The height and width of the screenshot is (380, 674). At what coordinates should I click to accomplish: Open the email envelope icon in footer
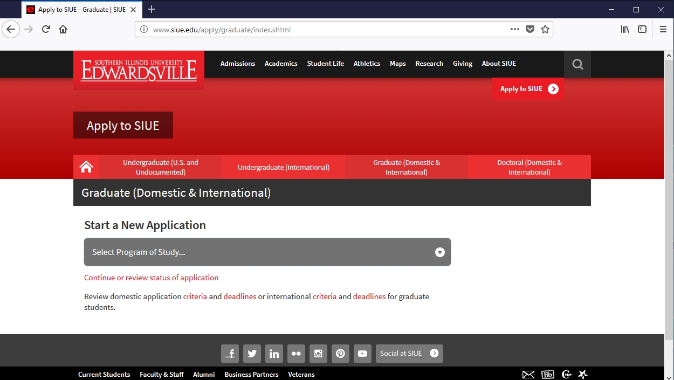click(x=528, y=375)
